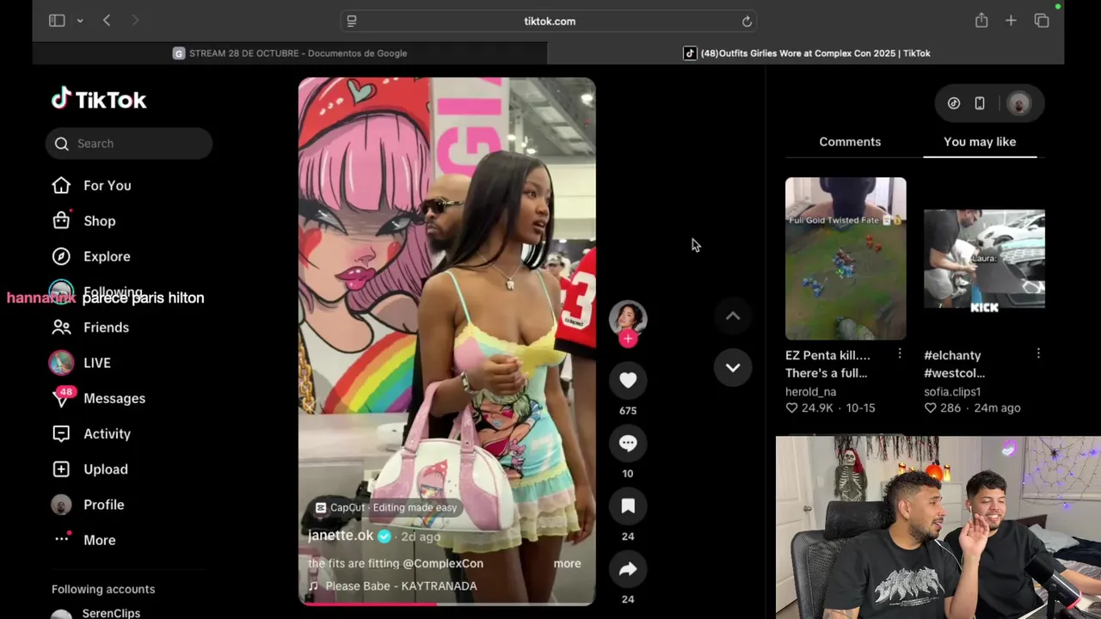Expand the caption with more
The height and width of the screenshot is (619, 1101).
click(x=567, y=563)
